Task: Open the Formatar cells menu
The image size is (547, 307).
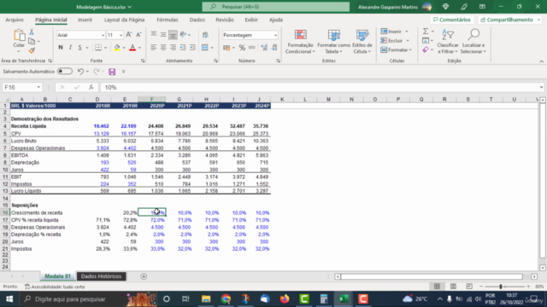Action: point(397,49)
